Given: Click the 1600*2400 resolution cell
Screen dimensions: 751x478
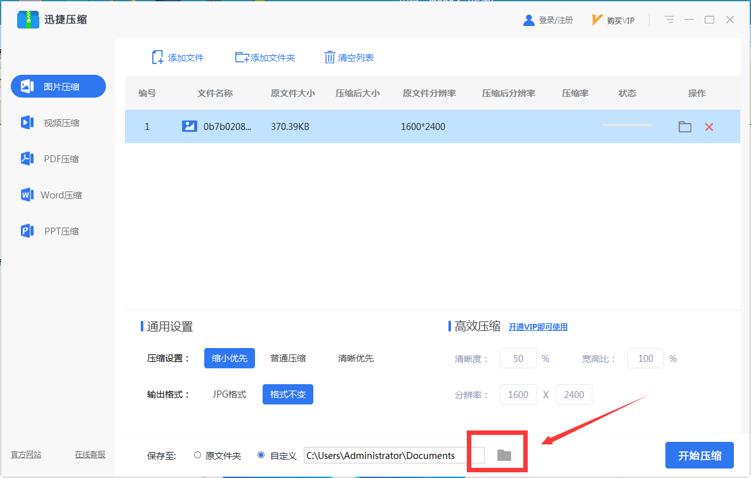Looking at the screenshot, I should coord(423,127).
